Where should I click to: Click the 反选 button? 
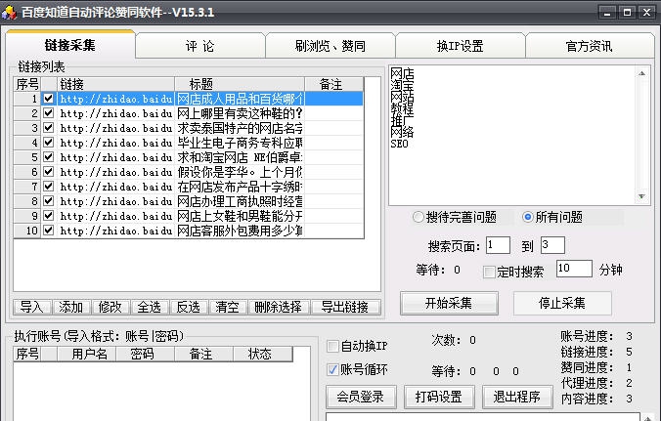click(x=189, y=307)
